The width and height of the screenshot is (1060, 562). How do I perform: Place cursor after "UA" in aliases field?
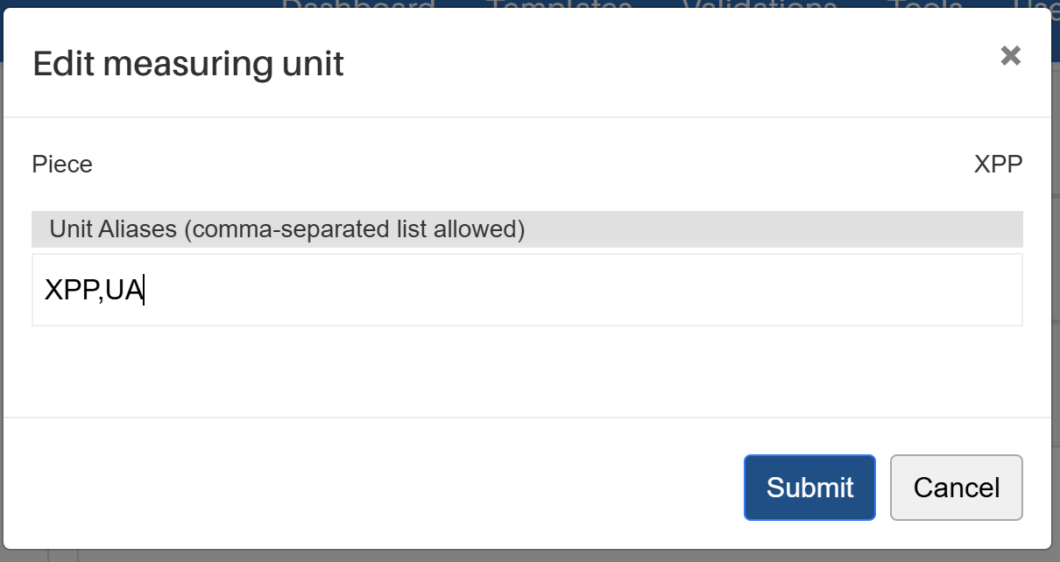coord(145,290)
